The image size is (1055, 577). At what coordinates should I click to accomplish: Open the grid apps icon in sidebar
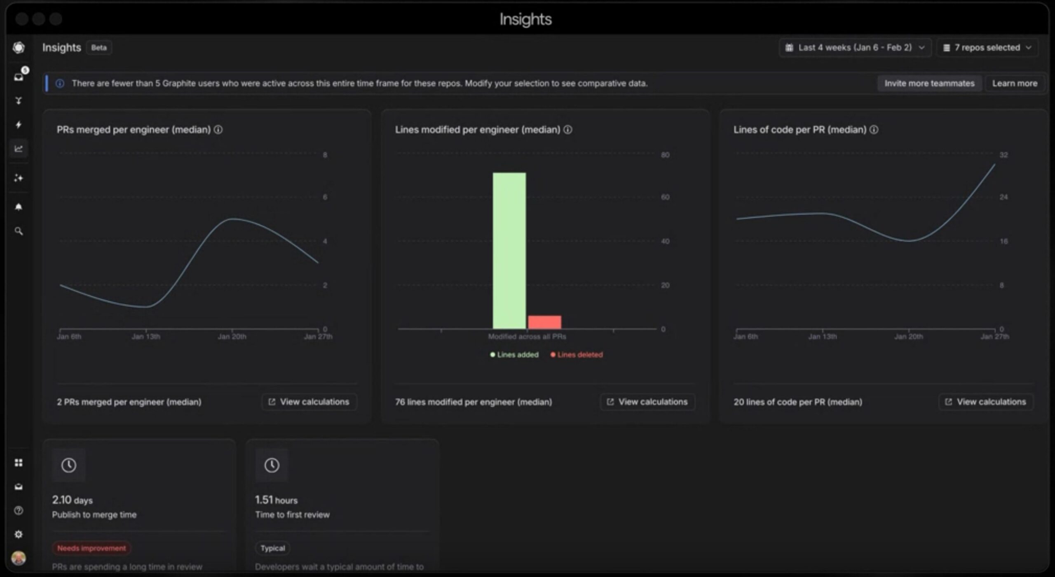point(19,463)
